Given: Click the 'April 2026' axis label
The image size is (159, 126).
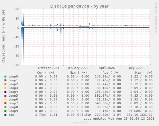Looking at the screenshot, I should click(107, 68).
